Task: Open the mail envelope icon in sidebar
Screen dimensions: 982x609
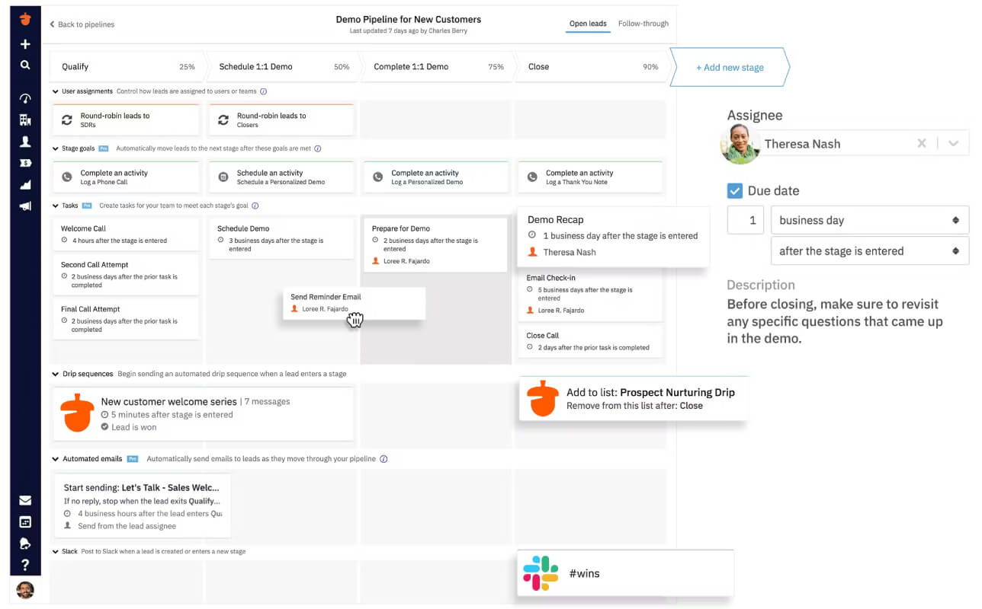Action: [25, 500]
